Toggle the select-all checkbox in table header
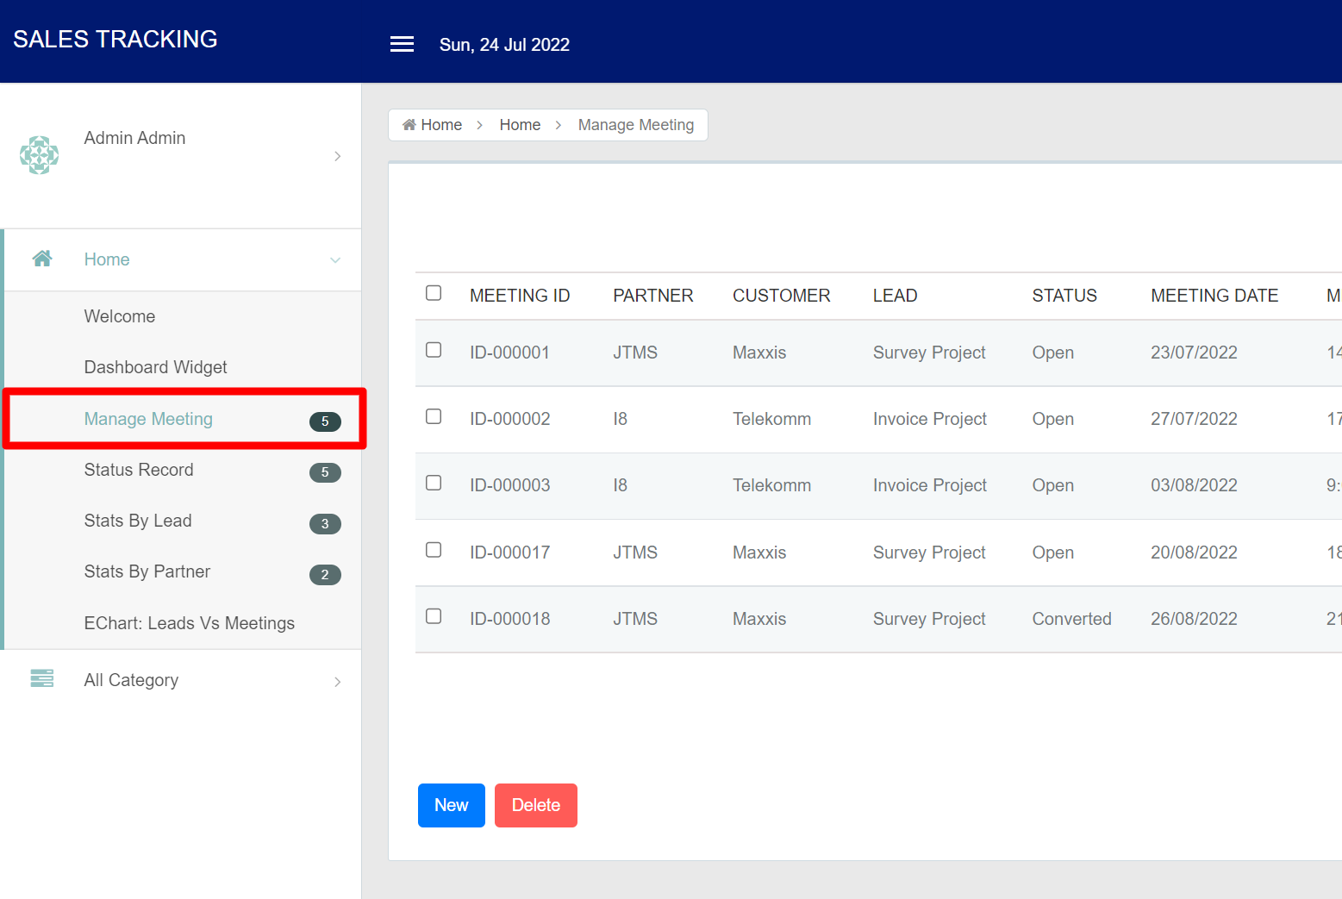 [434, 293]
